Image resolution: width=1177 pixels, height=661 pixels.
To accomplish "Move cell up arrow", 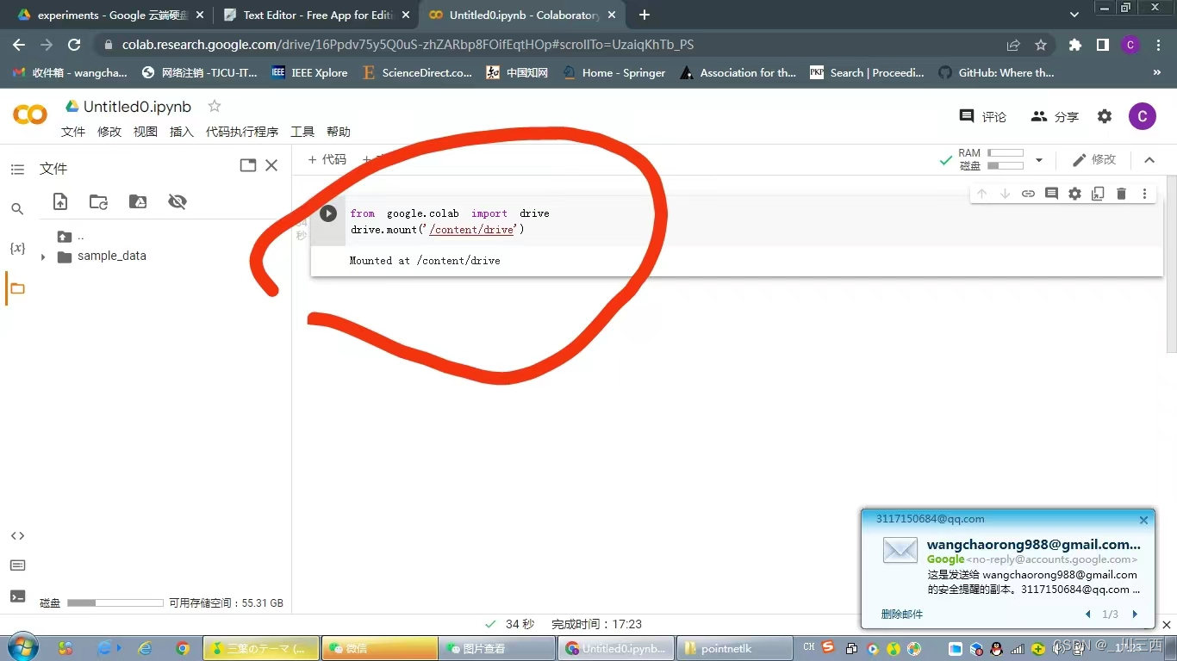I will point(981,194).
